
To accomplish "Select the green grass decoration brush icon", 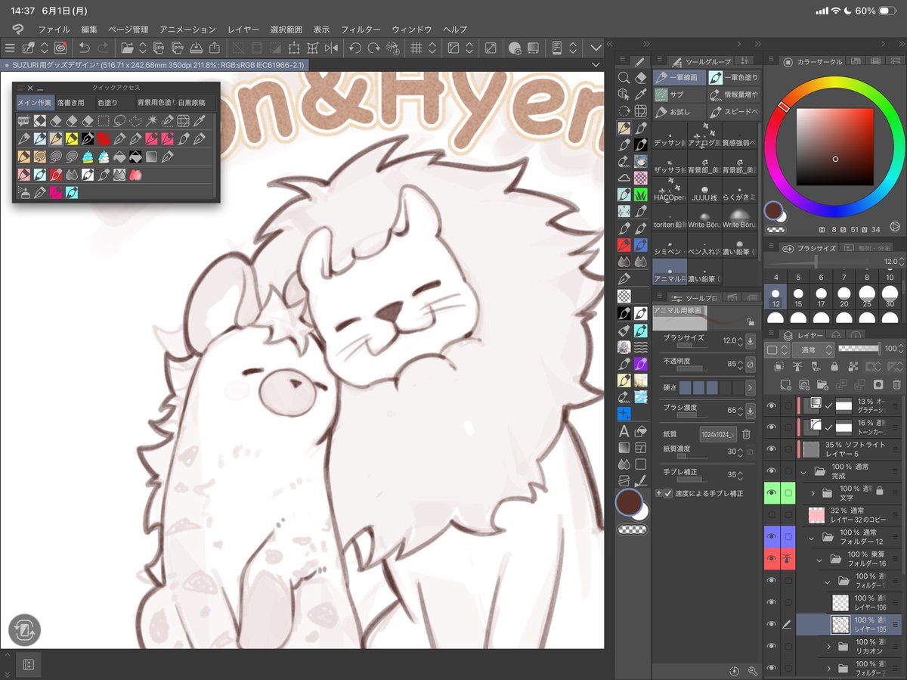I will coord(641,195).
